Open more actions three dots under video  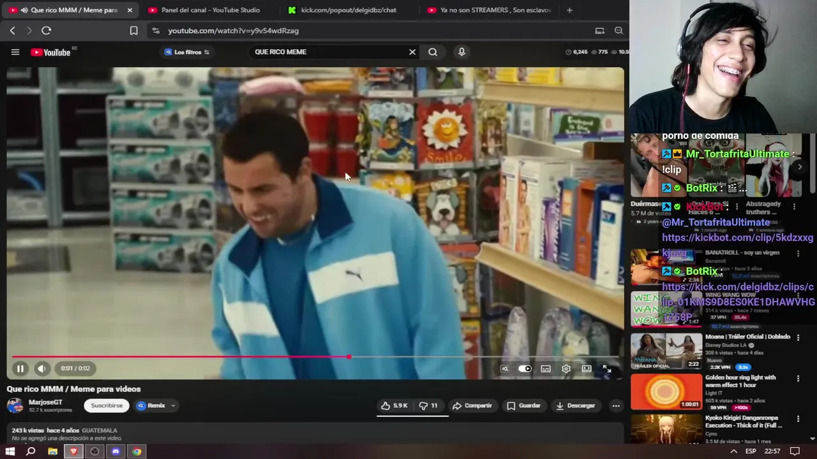(616, 405)
